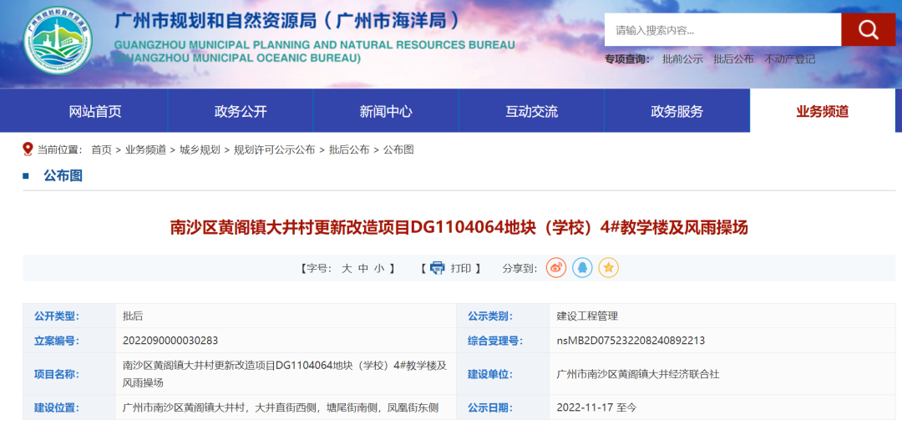902x430 pixels.
Task: Open 业务频道 navigation tab
Action: (x=823, y=112)
